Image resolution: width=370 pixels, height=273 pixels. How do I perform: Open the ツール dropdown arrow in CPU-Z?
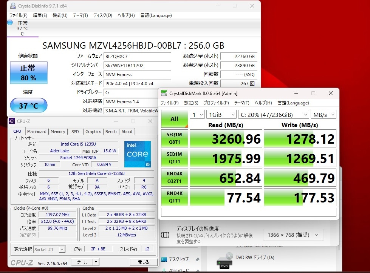[96, 262]
